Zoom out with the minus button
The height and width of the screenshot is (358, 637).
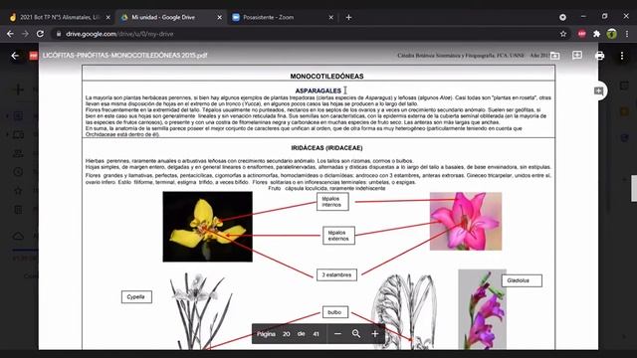click(337, 334)
